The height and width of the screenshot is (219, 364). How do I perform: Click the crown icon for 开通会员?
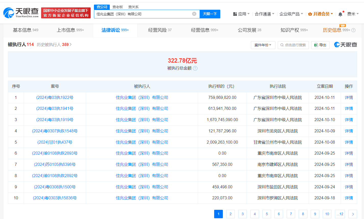[x=310, y=14]
